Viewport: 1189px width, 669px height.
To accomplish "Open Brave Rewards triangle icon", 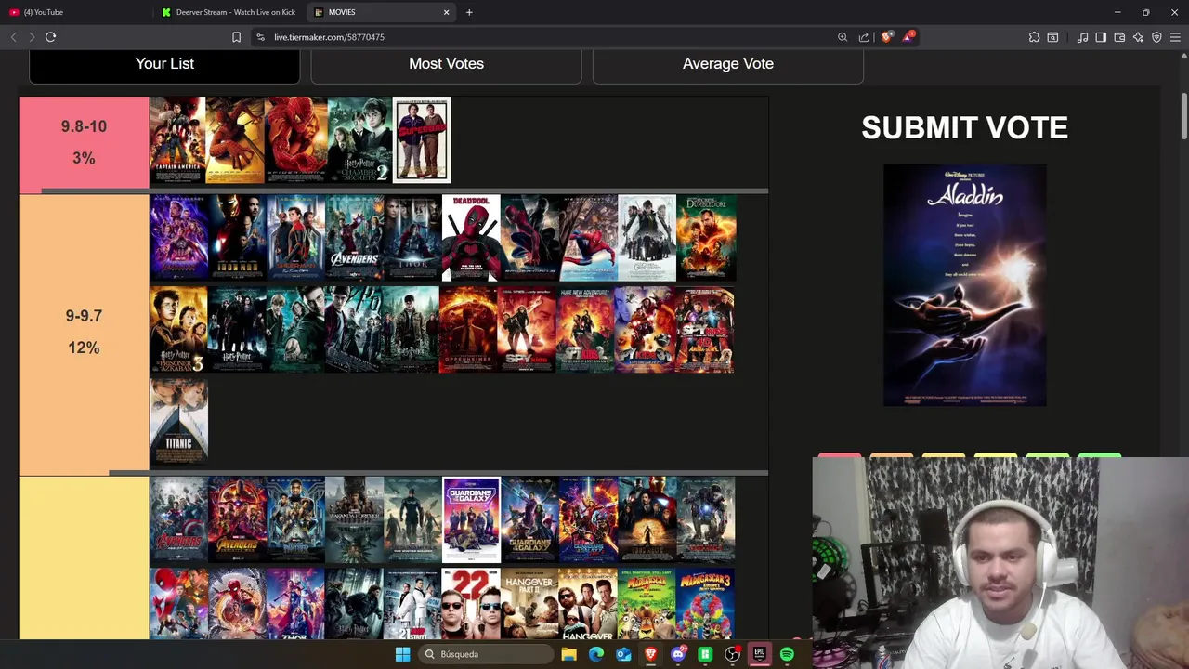I will tap(908, 37).
